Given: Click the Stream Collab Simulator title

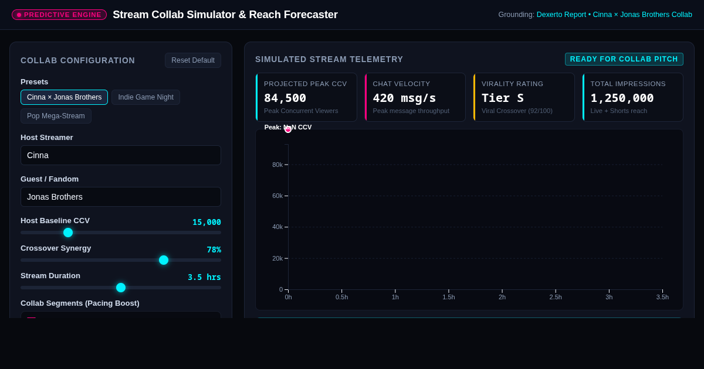Looking at the screenshot, I should point(225,15).
